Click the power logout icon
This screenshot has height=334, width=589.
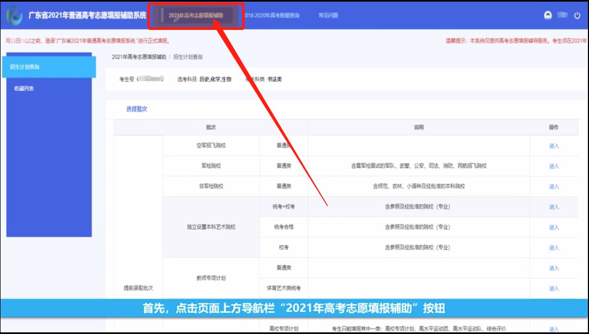(577, 15)
